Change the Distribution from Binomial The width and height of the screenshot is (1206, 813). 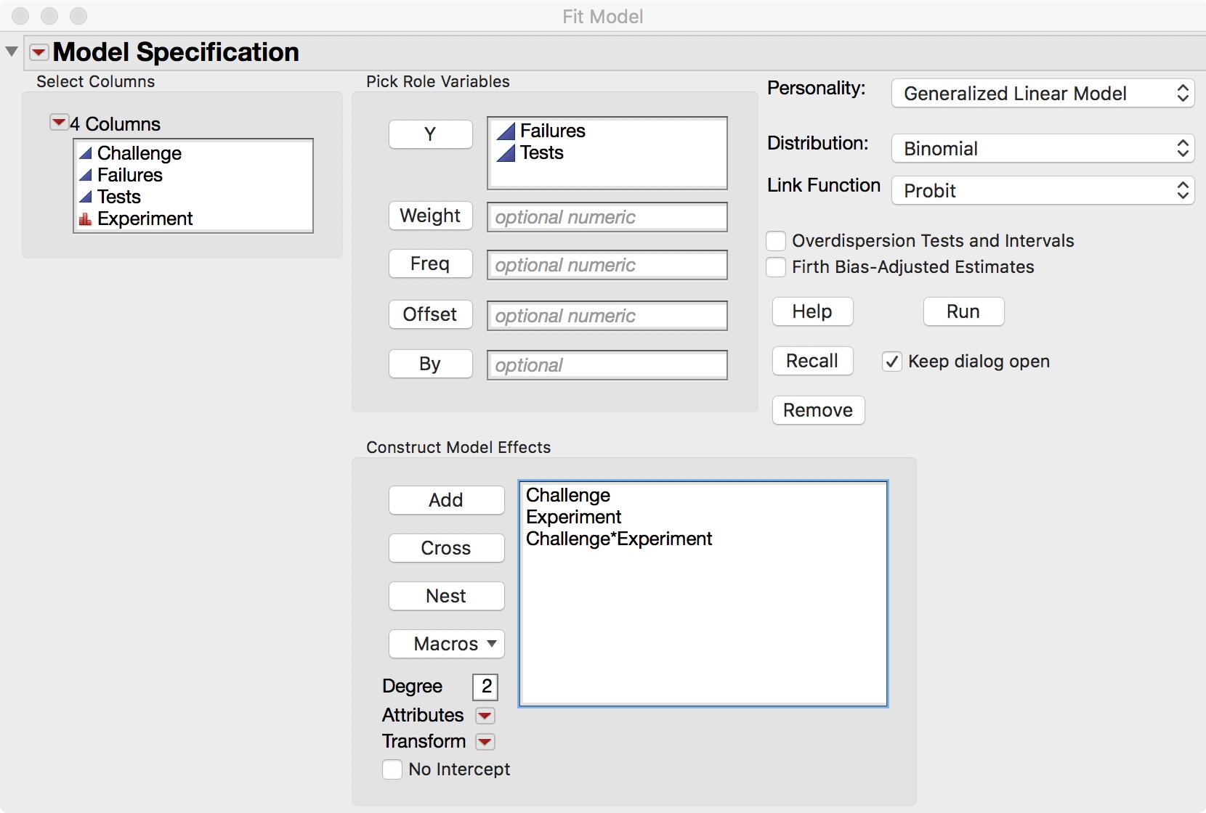(x=1042, y=148)
